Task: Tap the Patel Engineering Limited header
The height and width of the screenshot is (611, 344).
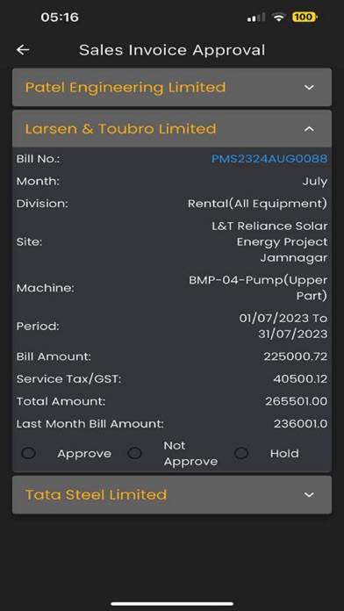Action: pyautogui.click(x=172, y=87)
